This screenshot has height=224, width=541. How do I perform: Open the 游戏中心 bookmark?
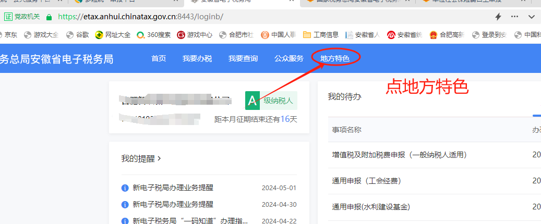[x=195, y=35]
